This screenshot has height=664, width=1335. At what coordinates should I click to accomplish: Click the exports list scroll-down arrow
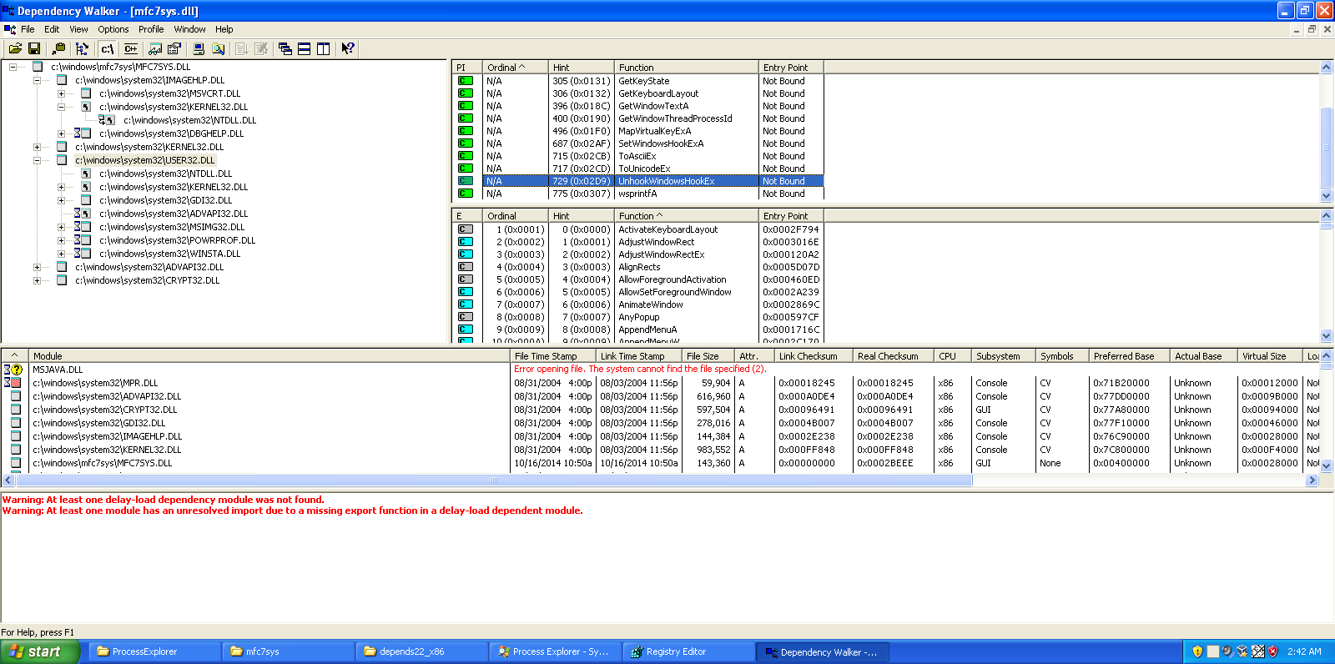pos(1327,336)
